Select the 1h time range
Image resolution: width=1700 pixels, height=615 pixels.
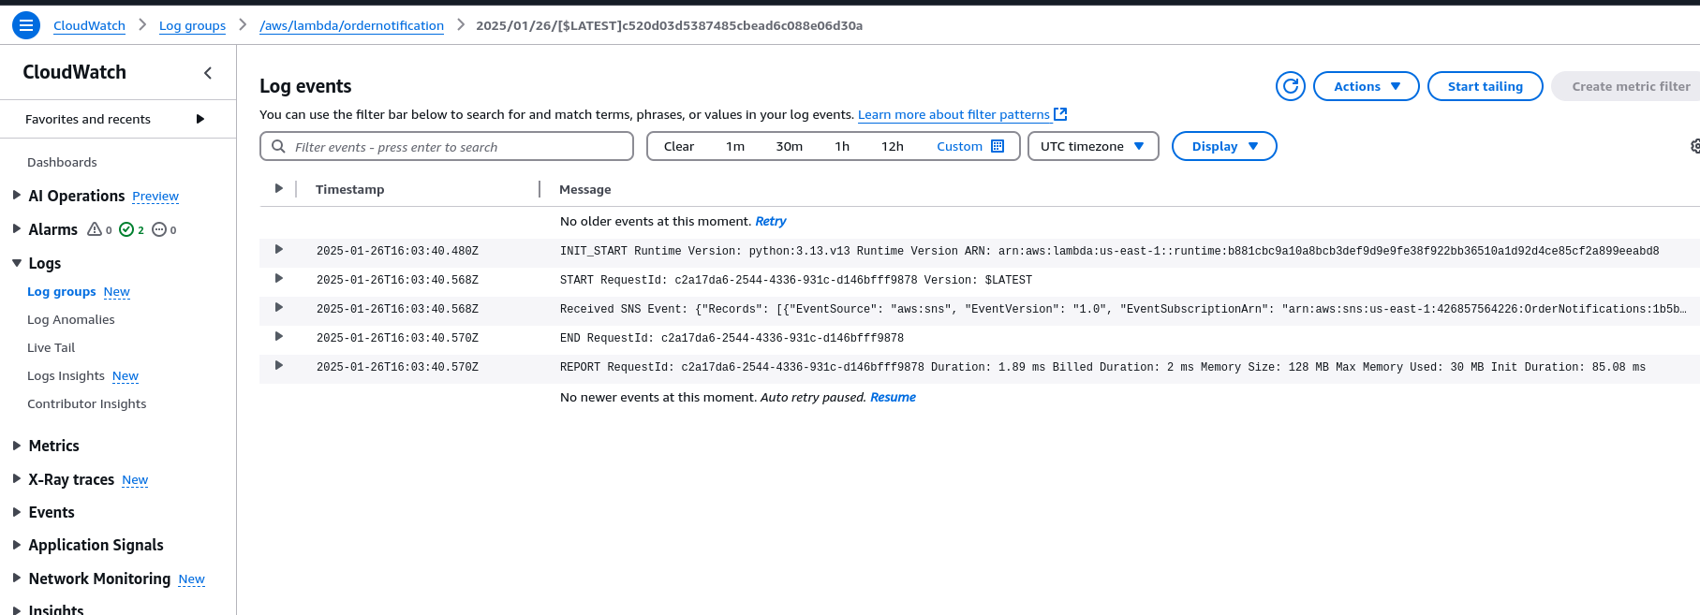point(842,146)
